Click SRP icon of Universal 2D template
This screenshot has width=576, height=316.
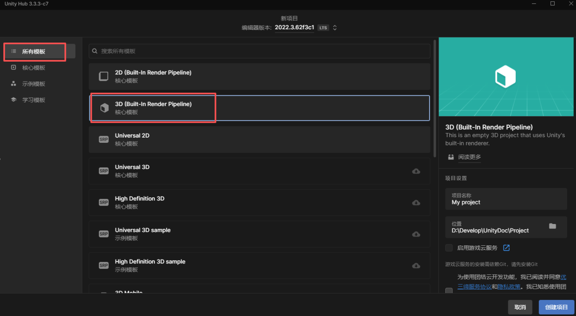pyautogui.click(x=104, y=139)
